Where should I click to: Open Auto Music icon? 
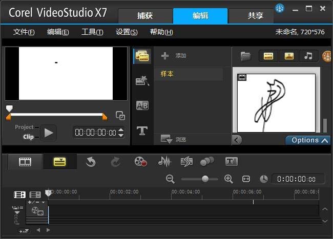[x=186, y=162]
